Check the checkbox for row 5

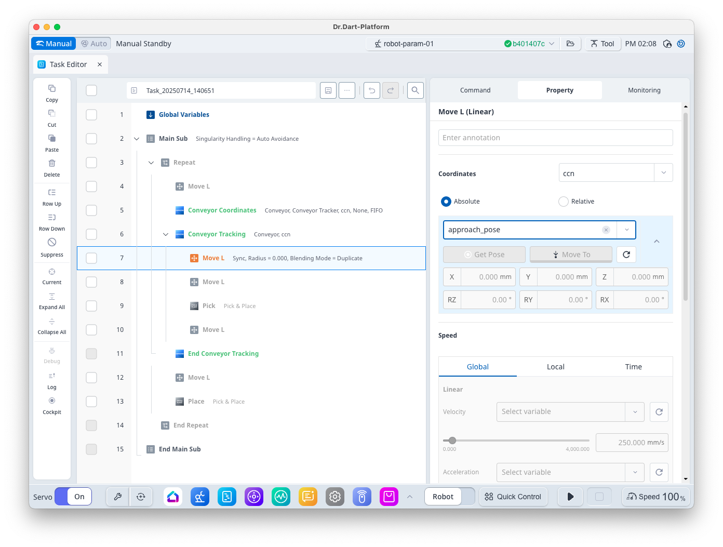pyautogui.click(x=91, y=210)
